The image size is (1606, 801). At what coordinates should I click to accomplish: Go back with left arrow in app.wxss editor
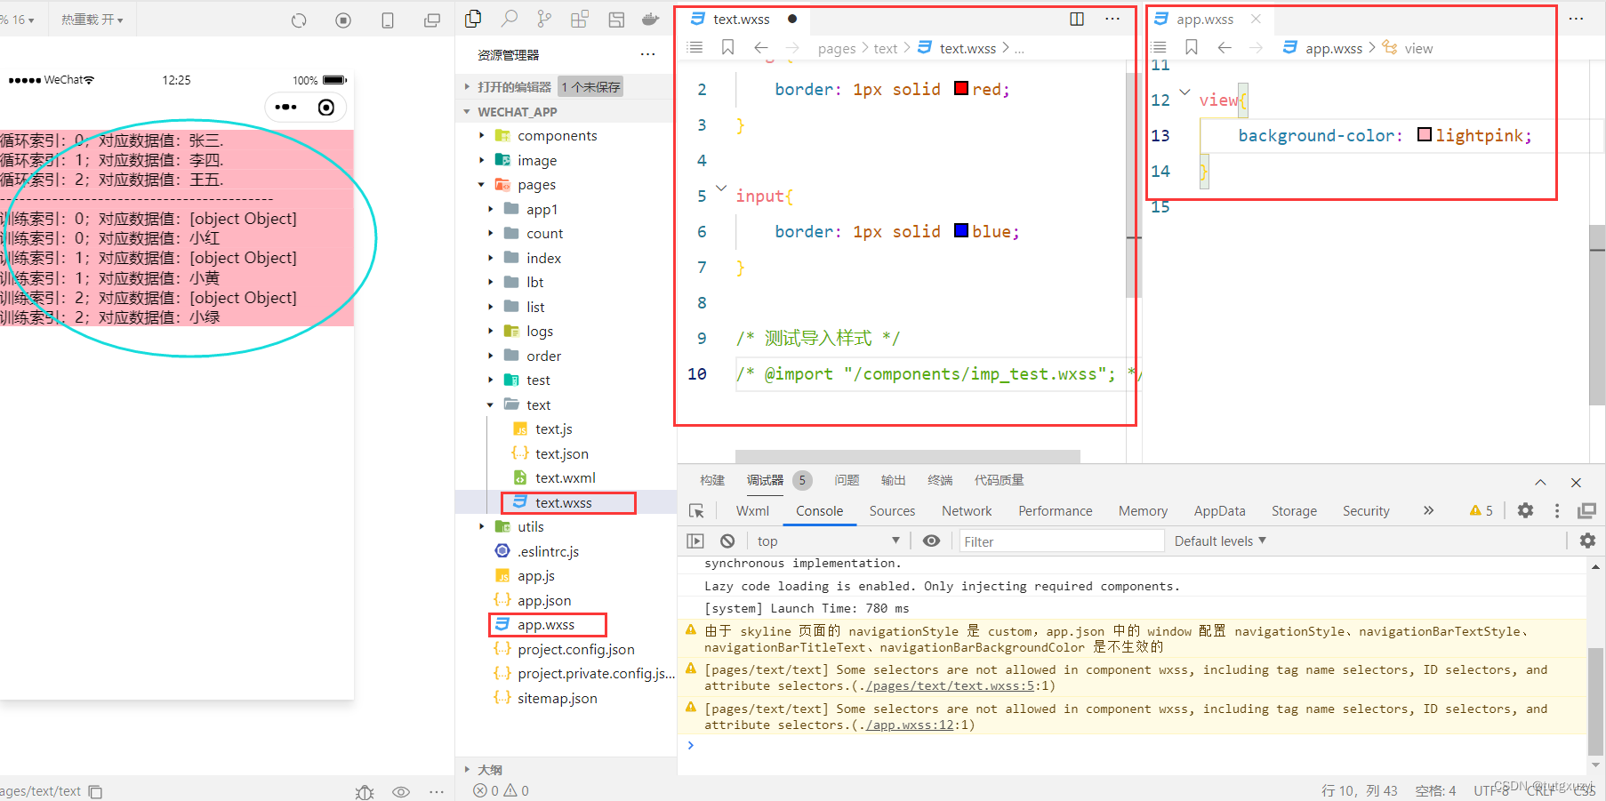point(1225,47)
